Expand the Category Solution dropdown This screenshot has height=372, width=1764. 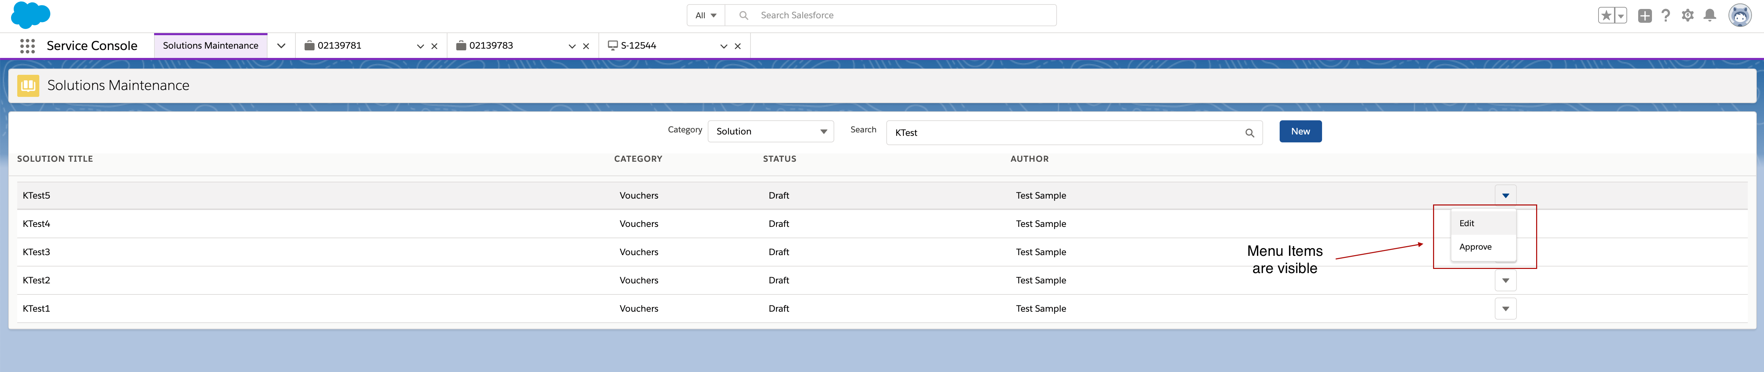770,132
